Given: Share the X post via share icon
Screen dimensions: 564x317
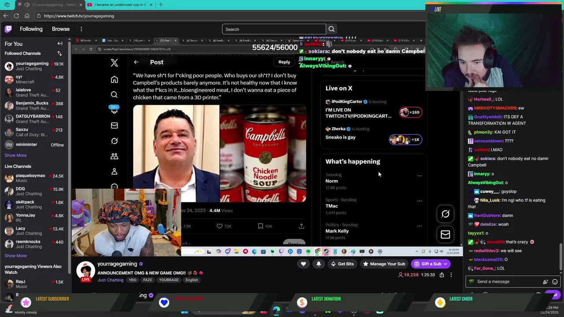Looking at the screenshot, I should [301, 226].
